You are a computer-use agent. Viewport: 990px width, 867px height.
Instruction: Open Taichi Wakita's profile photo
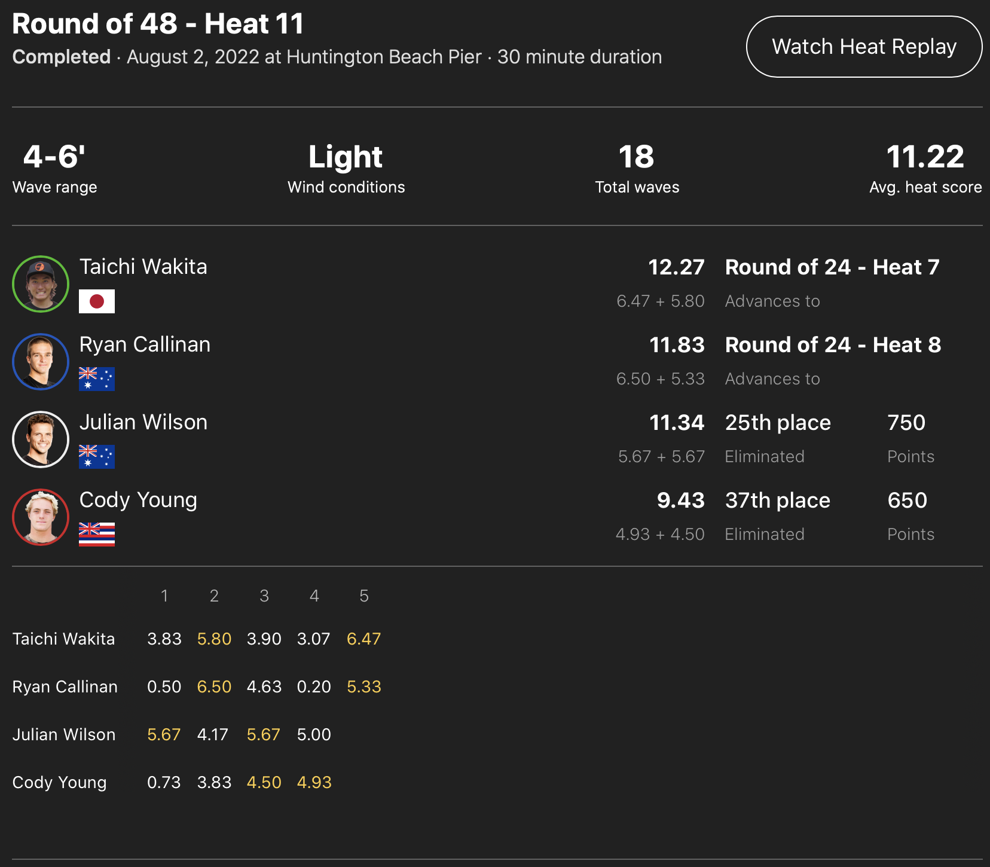click(41, 284)
